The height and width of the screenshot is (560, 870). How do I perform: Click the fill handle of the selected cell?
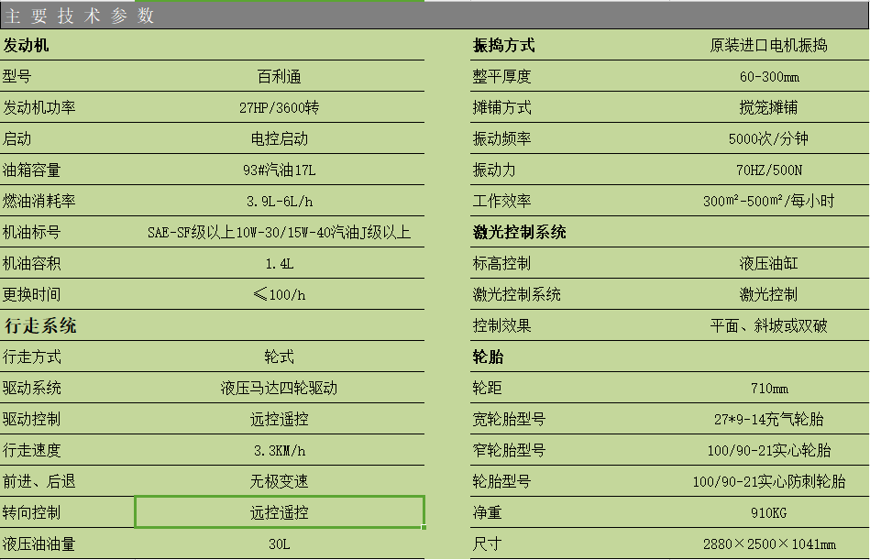[424, 527]
